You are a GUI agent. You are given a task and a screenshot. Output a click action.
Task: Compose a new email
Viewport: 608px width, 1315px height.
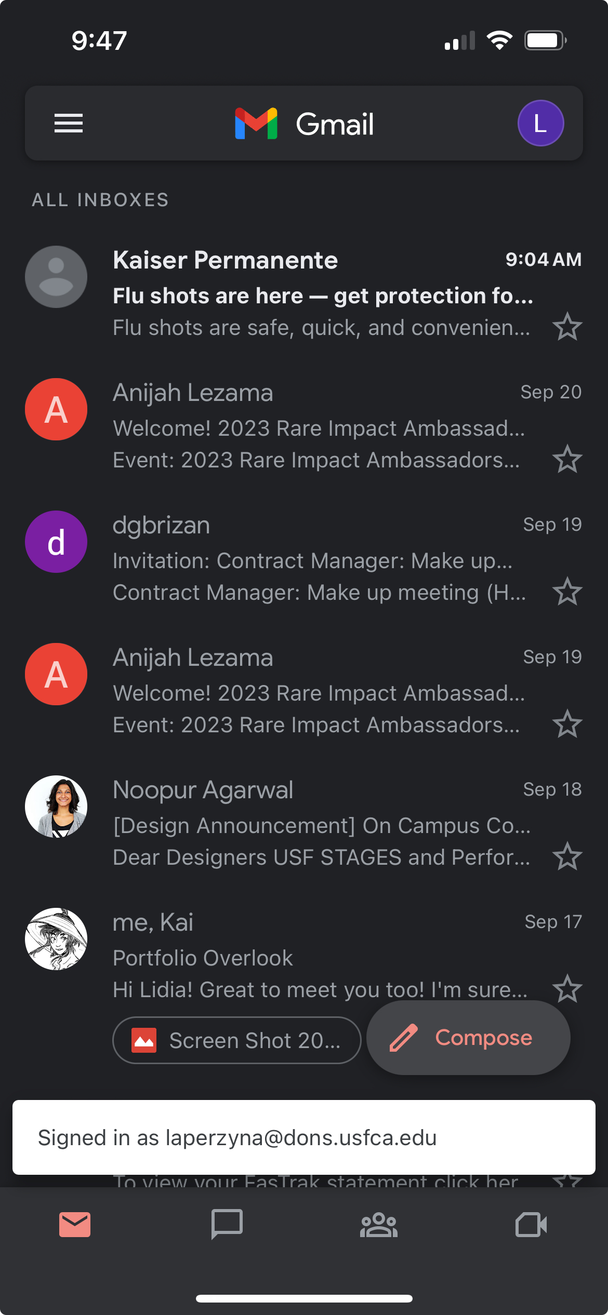468,1038
